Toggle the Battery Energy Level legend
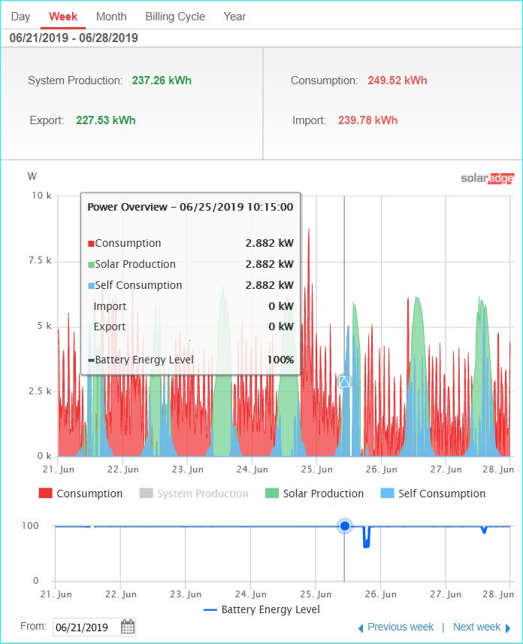The height and width of the screenshot is (644, 523). pyautogui.click(x=261, y=609)
